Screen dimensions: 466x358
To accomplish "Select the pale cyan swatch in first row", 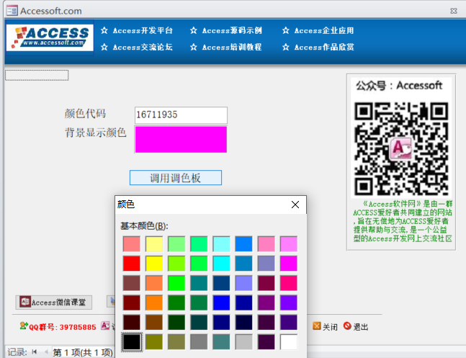I will 221,243.
